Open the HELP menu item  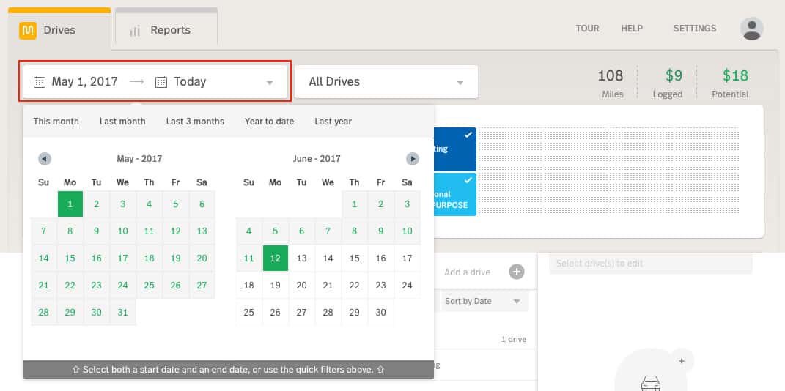pos(632,29)
